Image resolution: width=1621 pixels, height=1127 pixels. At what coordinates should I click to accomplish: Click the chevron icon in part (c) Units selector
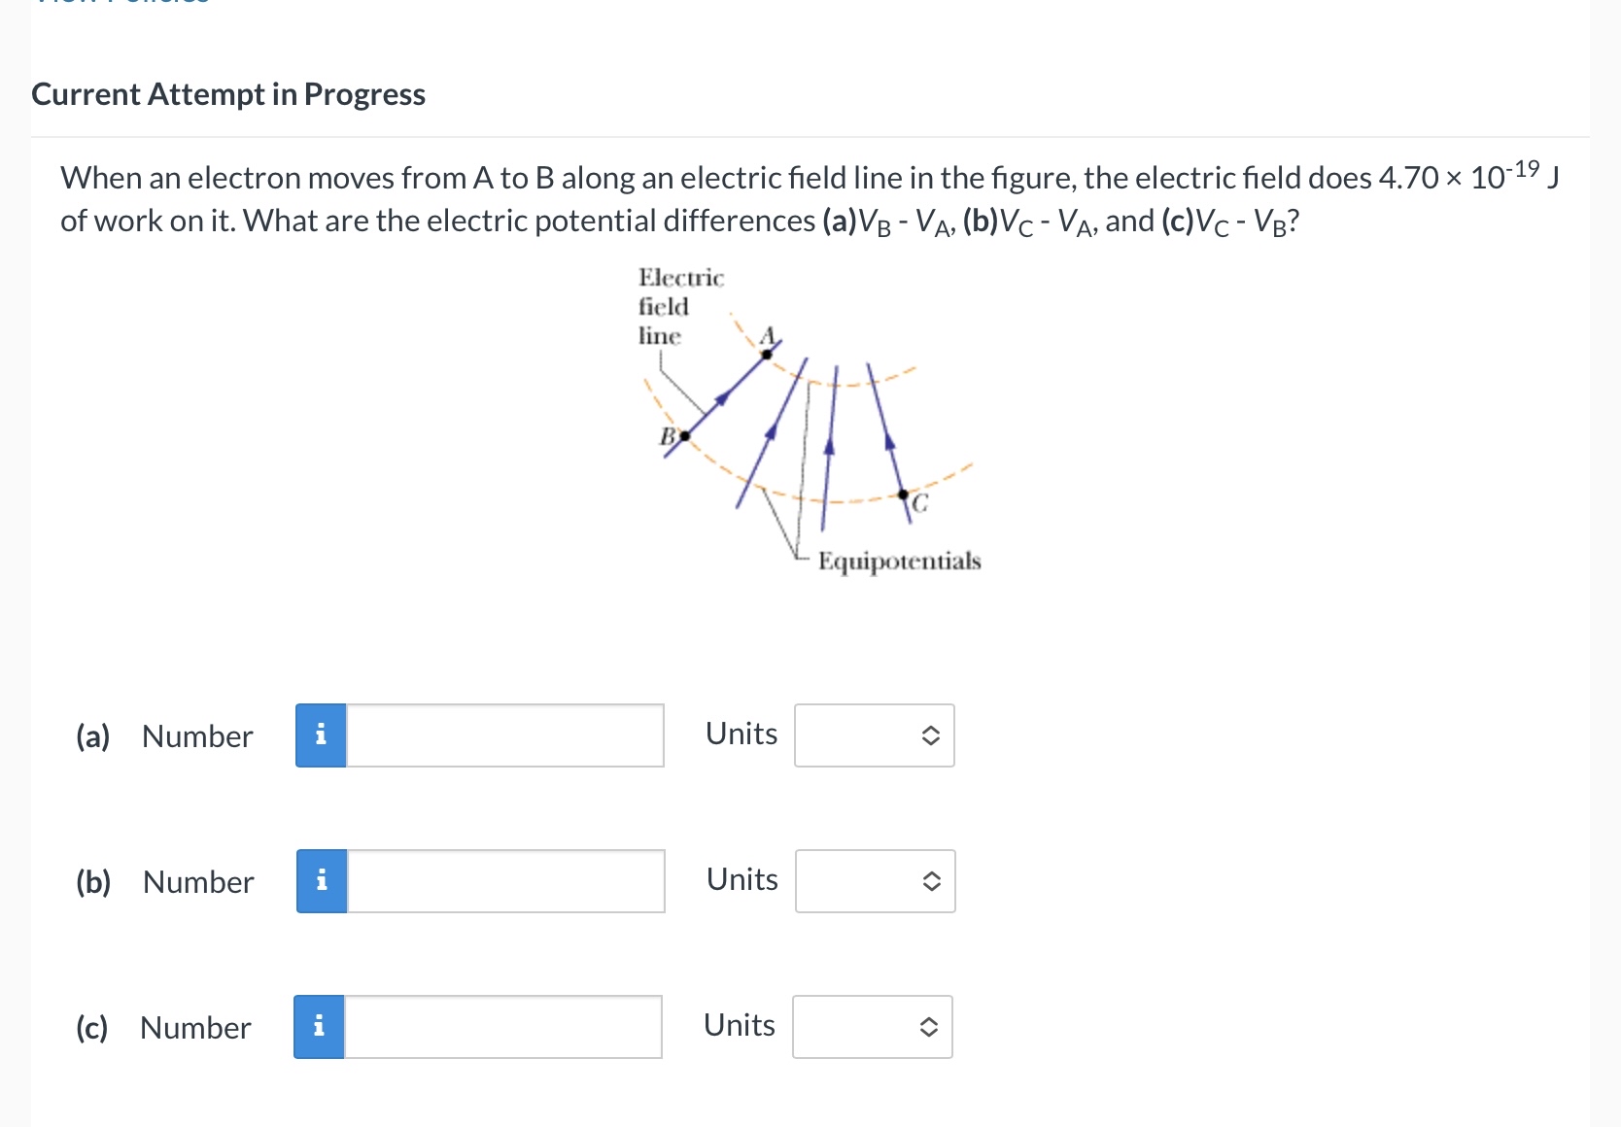927,1027
